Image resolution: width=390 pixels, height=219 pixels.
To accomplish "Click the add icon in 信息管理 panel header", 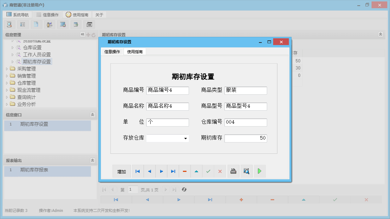I will click(87, 34).
